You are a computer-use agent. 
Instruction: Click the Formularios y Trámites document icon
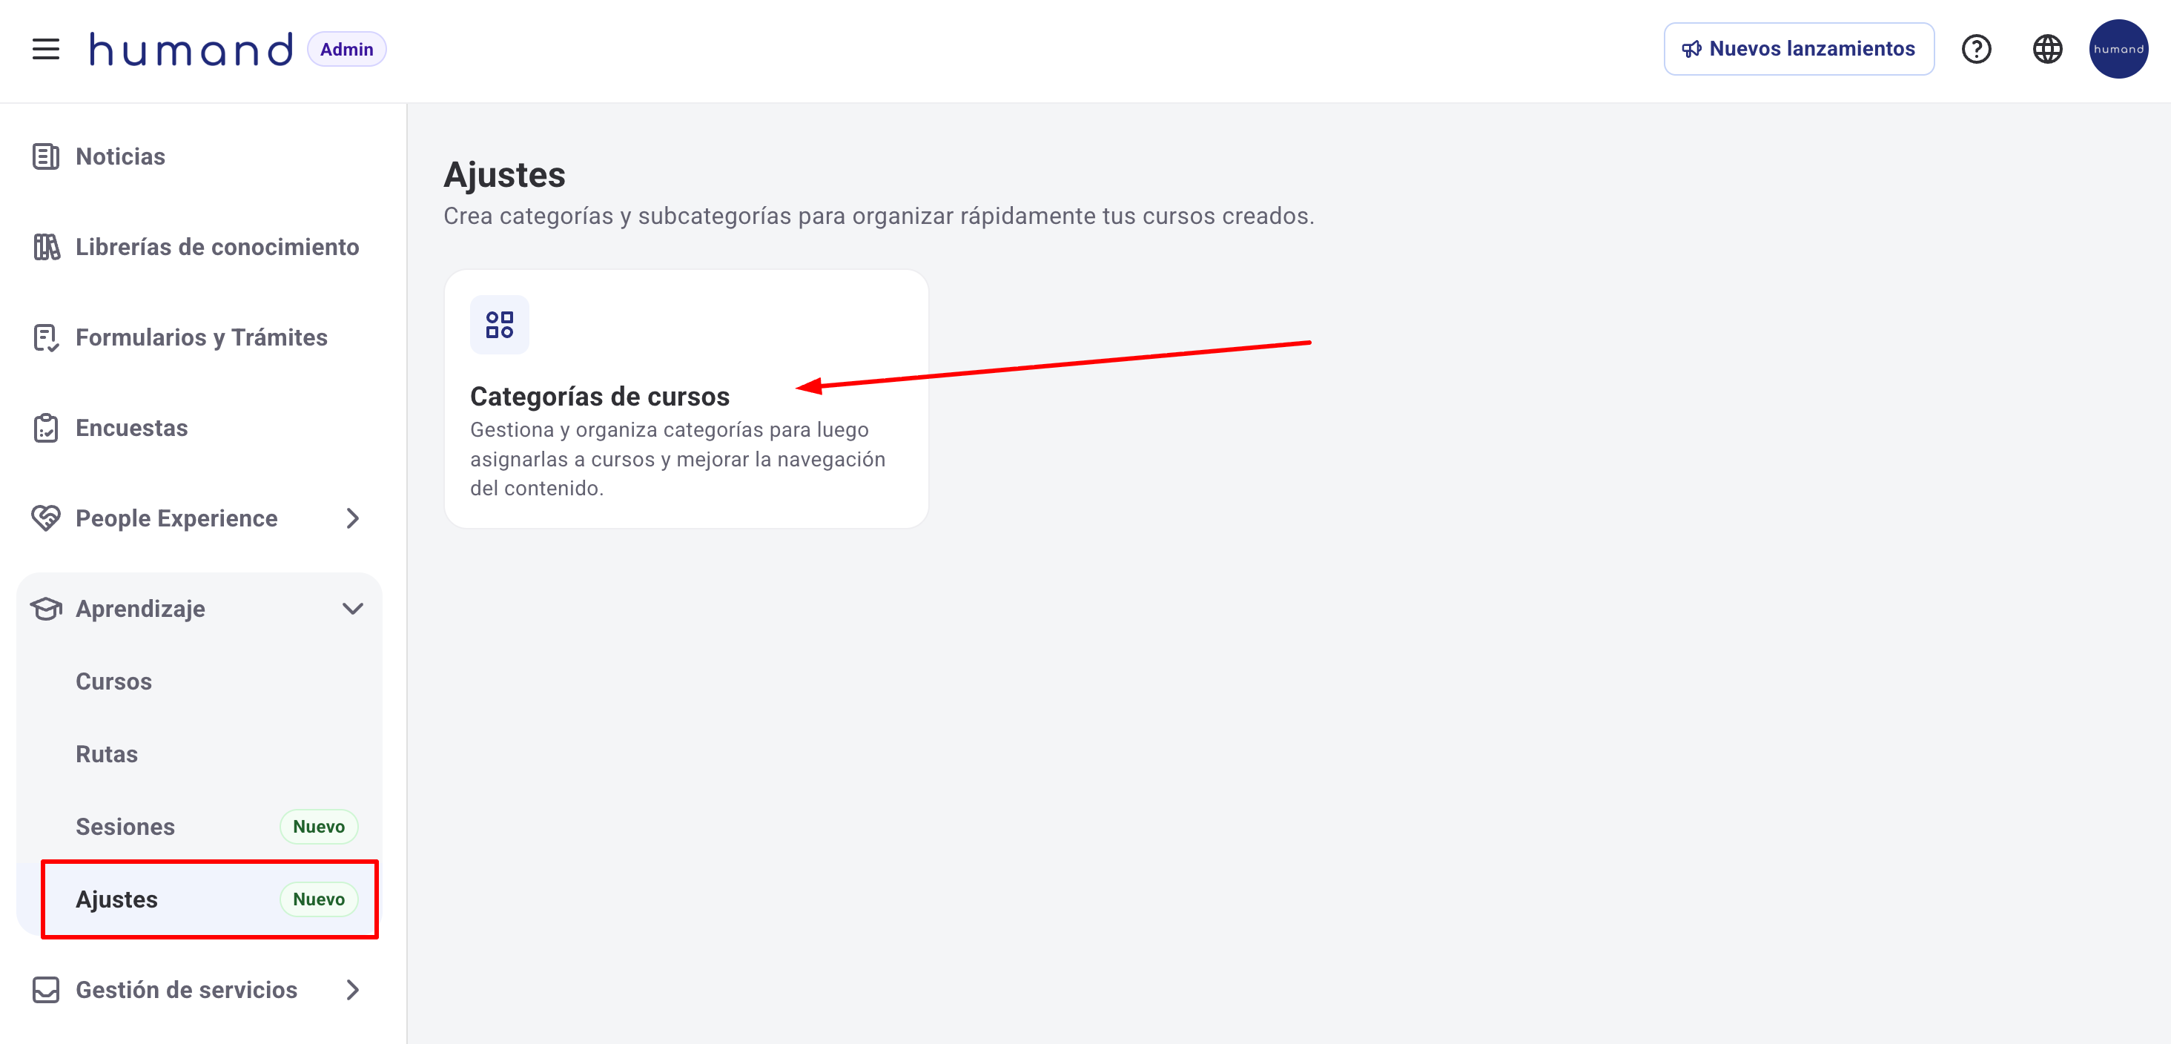coord(45,337)
